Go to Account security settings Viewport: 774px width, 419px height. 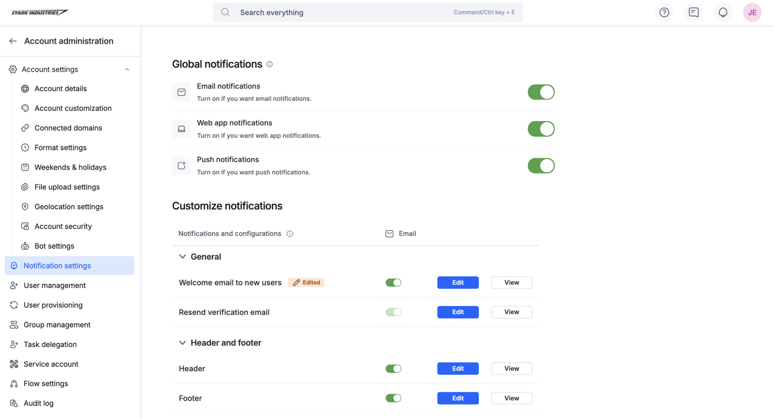click(x=63, y=227)
